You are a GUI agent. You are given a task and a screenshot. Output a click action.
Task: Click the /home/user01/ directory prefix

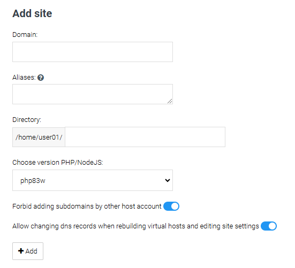point(39,137)
